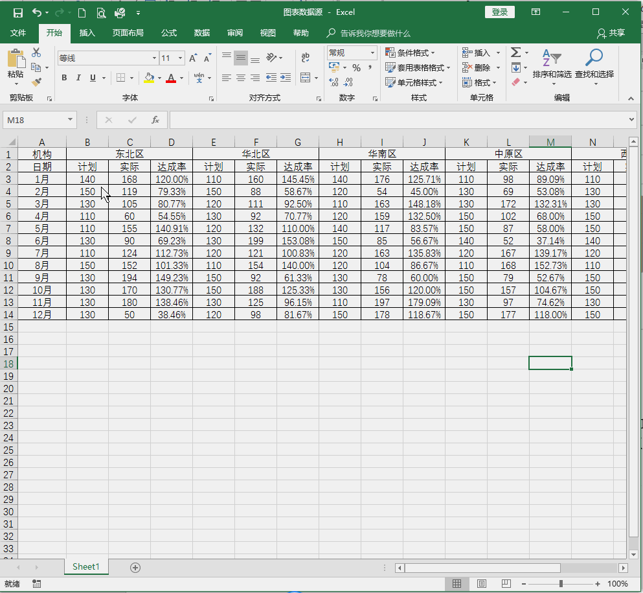Select the Sheet1 sheet tab

tap(85, 566)
